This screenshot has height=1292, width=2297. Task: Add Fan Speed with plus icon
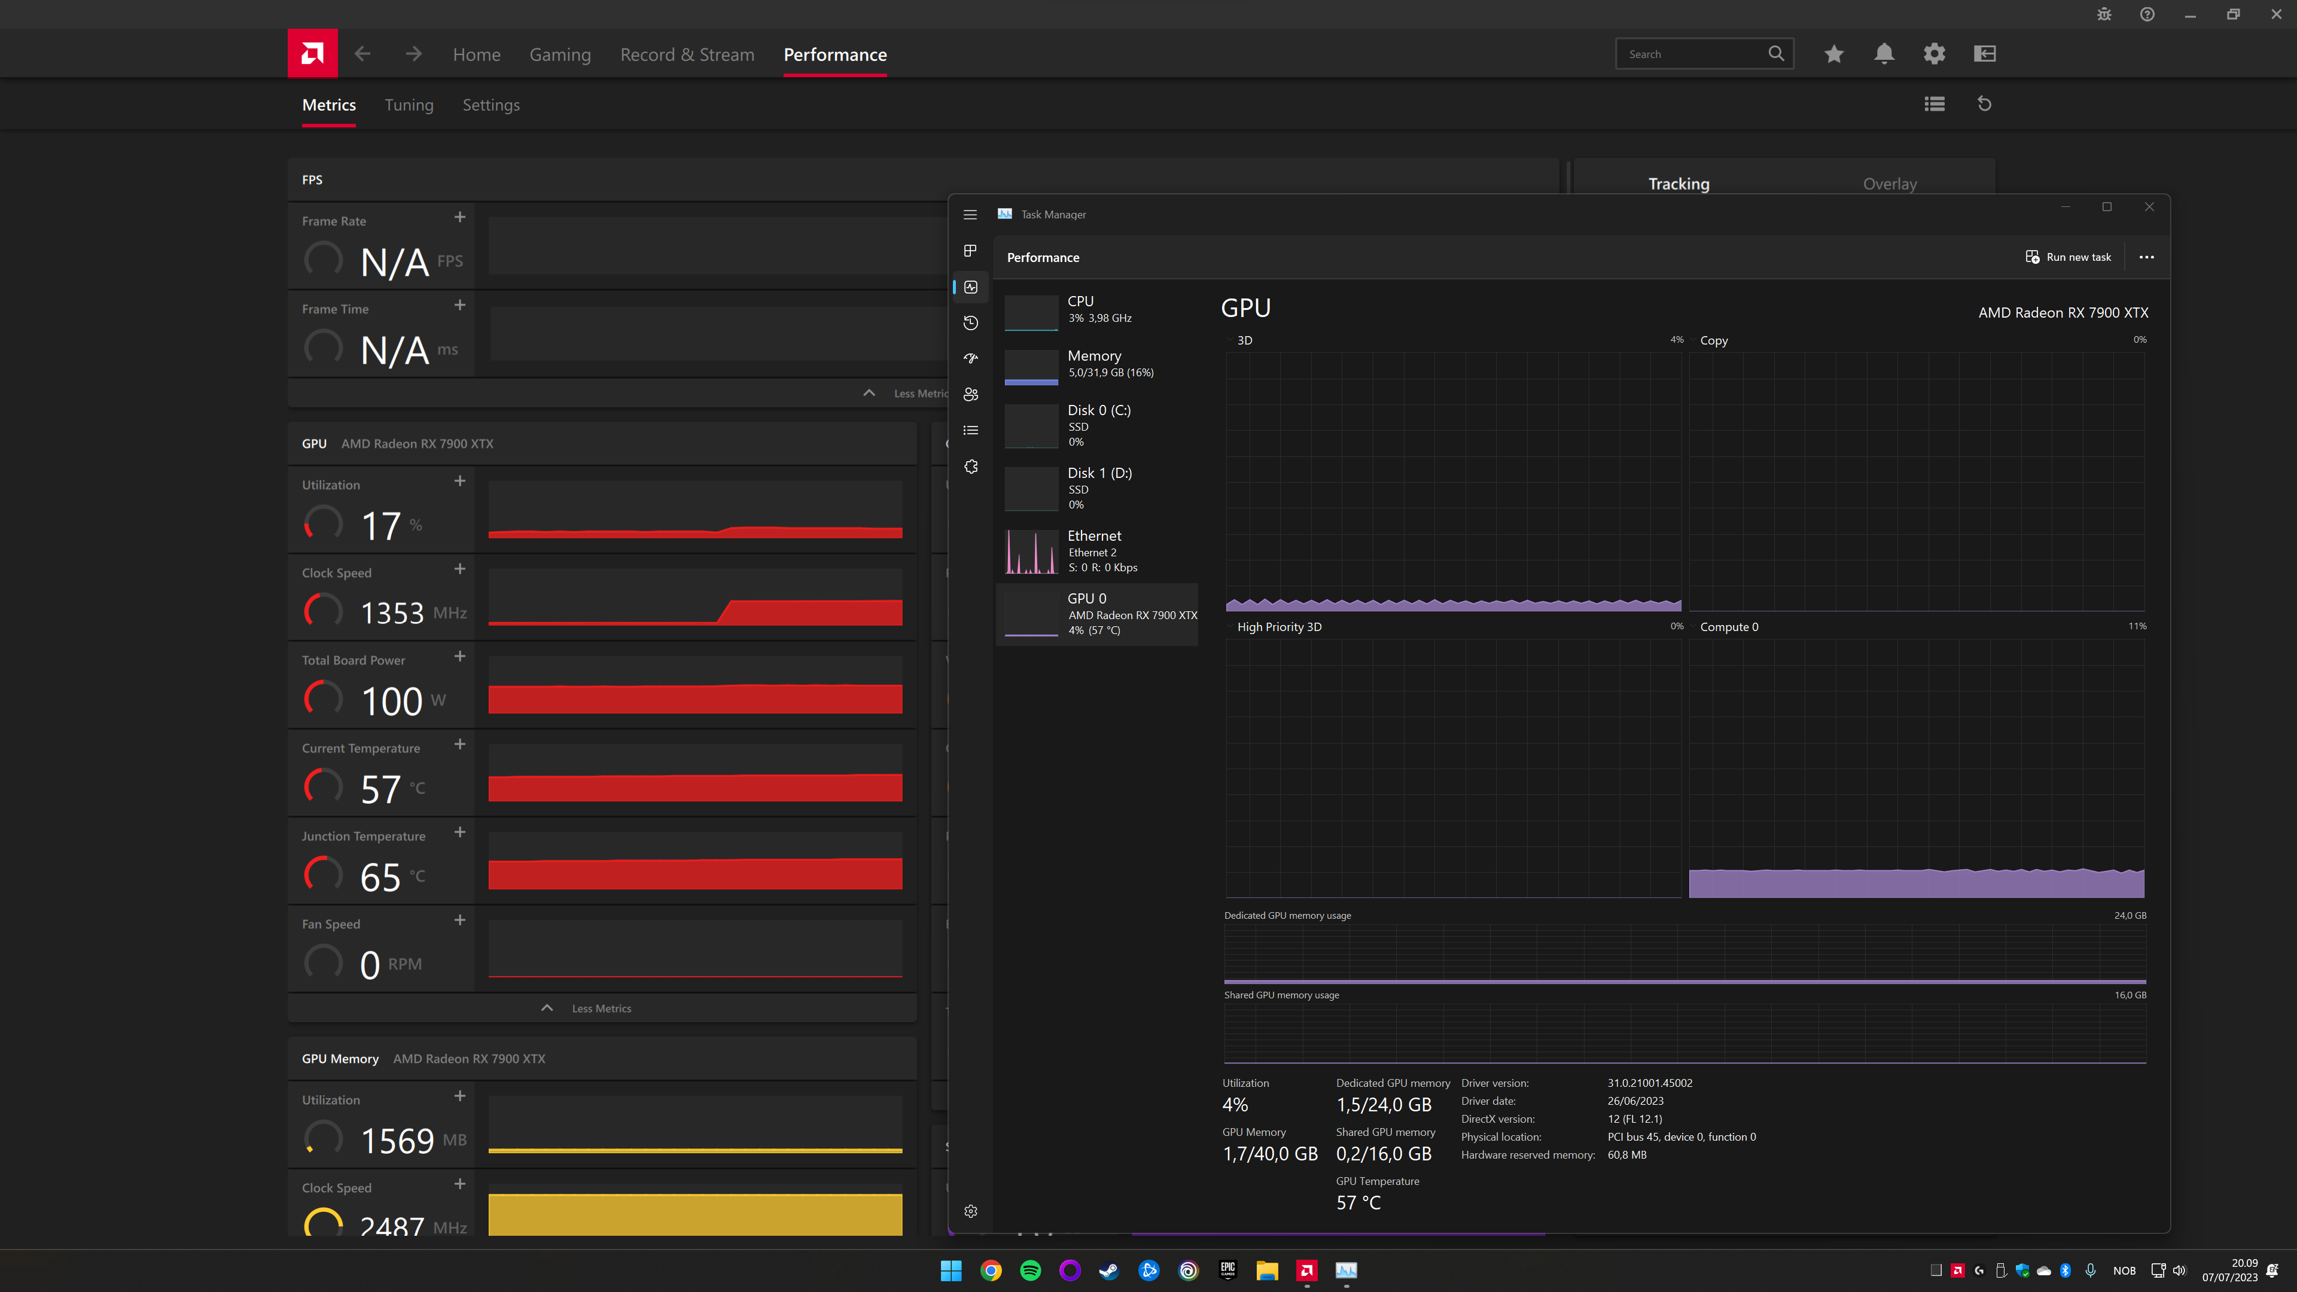pyautogui.click(x=460, y=920)
